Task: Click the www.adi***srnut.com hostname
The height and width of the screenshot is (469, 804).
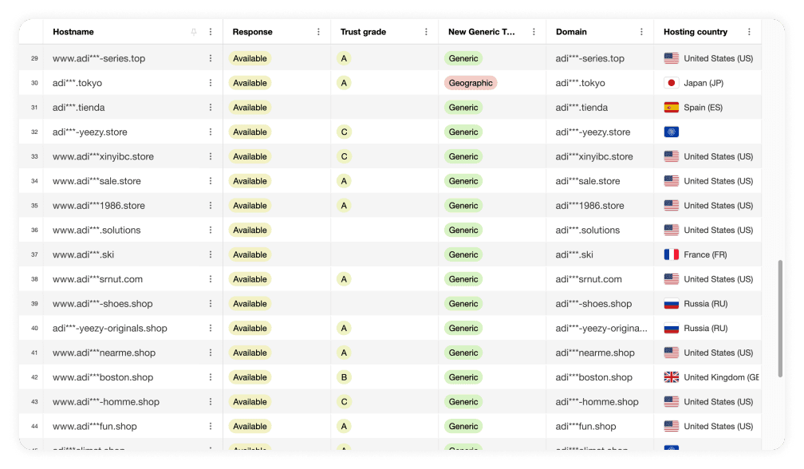Action: pos(97,279)
